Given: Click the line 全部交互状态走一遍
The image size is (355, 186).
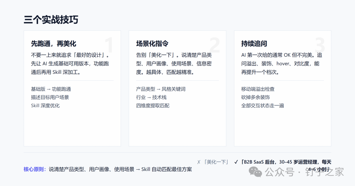Looking at the screenshot, I should tap(262, 106).
